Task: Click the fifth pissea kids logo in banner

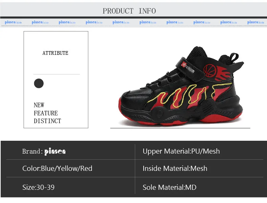Action: 121,22
